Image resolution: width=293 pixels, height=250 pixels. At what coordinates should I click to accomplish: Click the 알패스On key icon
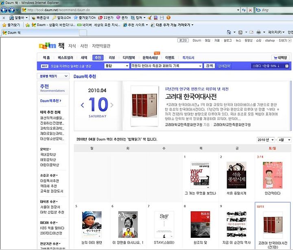coord(54,18)
